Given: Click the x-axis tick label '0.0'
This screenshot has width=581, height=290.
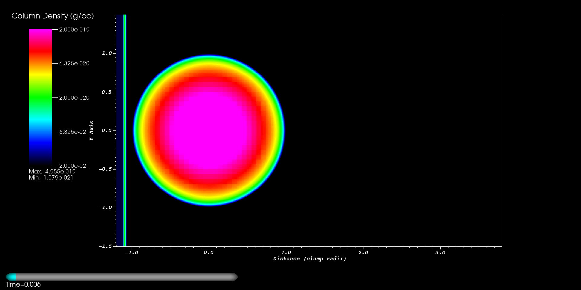Looking at the screenshot, I should [208, 252].
